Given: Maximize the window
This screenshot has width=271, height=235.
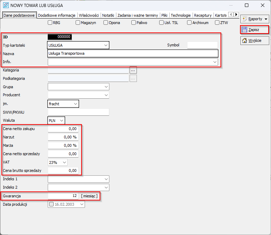Looking at the screenshot, I should [247, 5].
